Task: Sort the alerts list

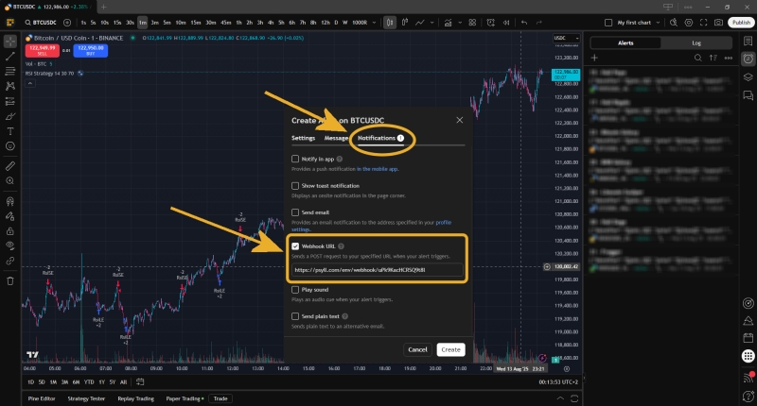Action: point(713,58)
